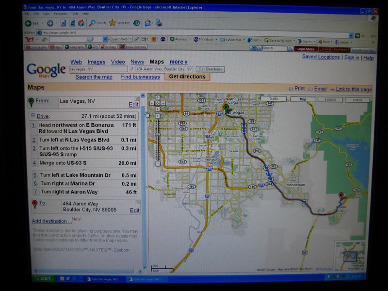Open the Yahoo! Mail toolbar button
Screen dimensions: 388x291
pos(230,40)
